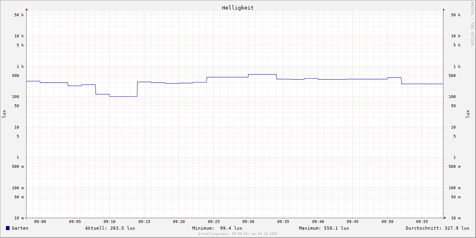The width and height of the screenshot is (476, 238).
Task: Click the 09:15 time axis label
Action: [x=144, y=222]
